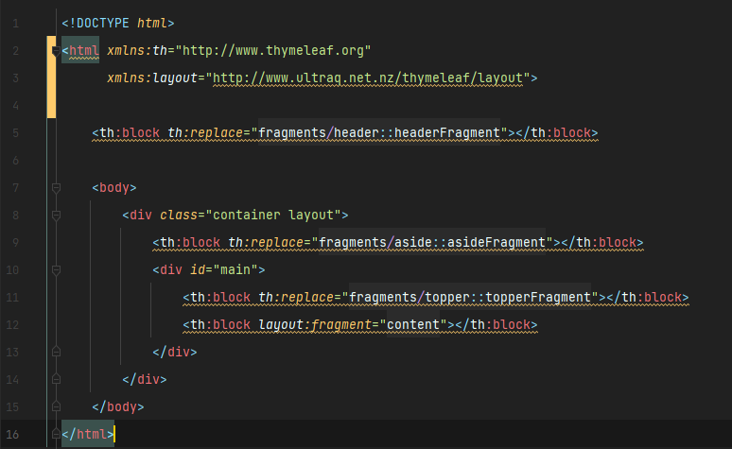Click line number 5 in the gutter

pyautogui.click(x=15, y=133)
